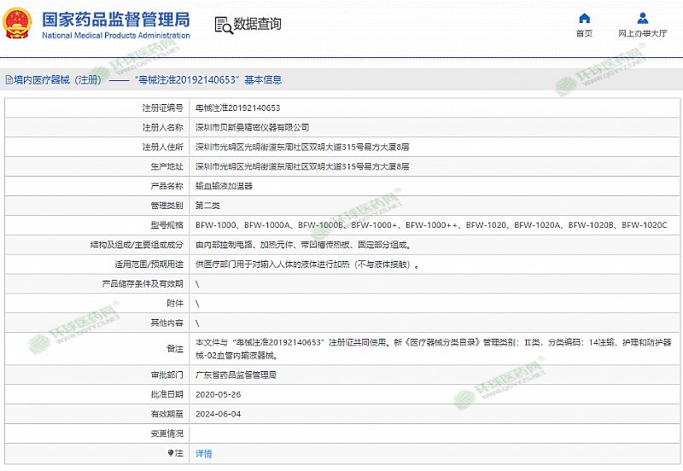Click the 首页 house icon
The width and height of the screenshot is (683, 471).
coord(584,18)
